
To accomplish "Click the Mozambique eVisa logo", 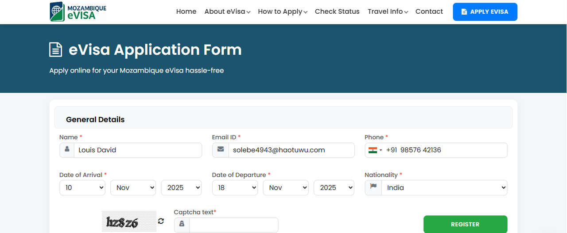I will click(x=78, y=12).
